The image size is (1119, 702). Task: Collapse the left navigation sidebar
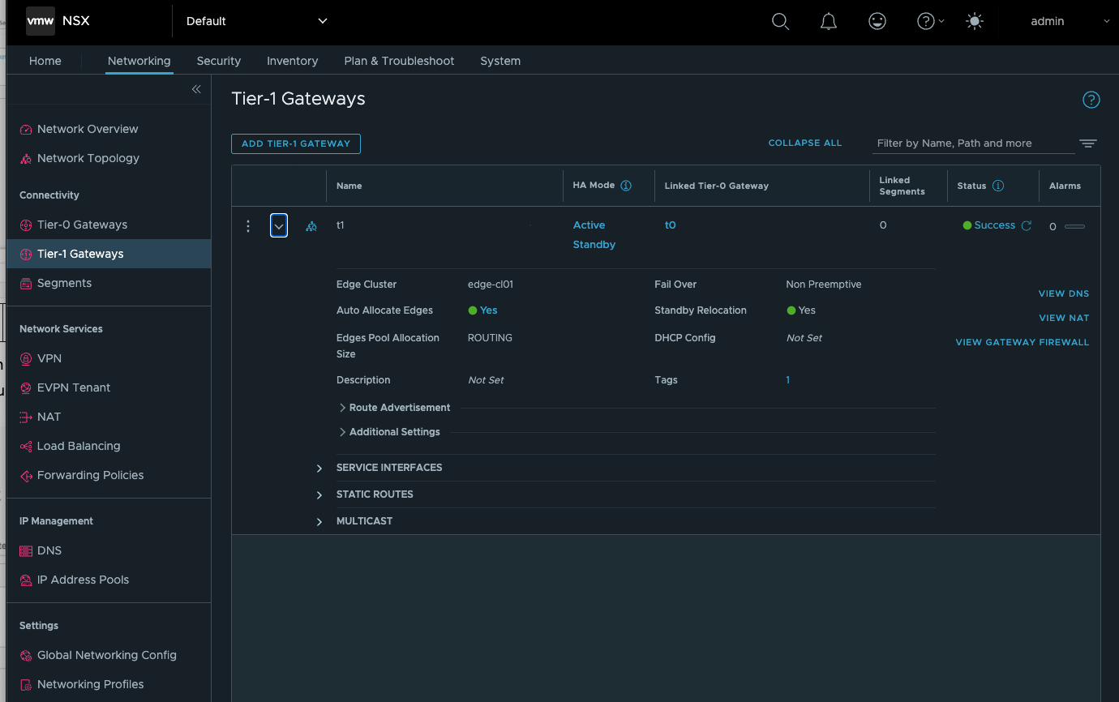(x=196, y=89)
